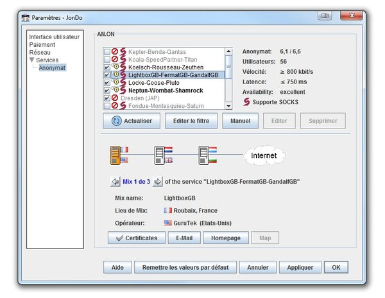Open Interface utilisateur settings
This screenshot has width=385, height=298.
coord(55,37)
